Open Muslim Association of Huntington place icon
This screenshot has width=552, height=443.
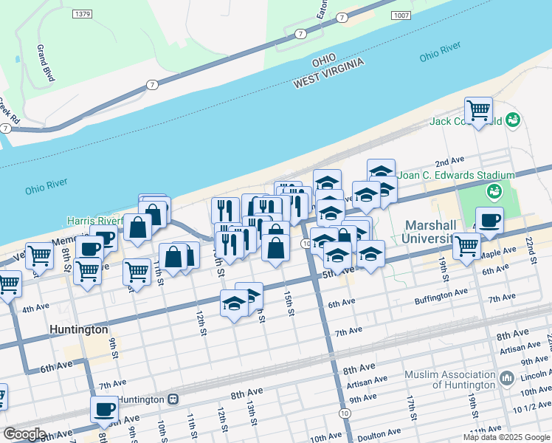point(507,380)
